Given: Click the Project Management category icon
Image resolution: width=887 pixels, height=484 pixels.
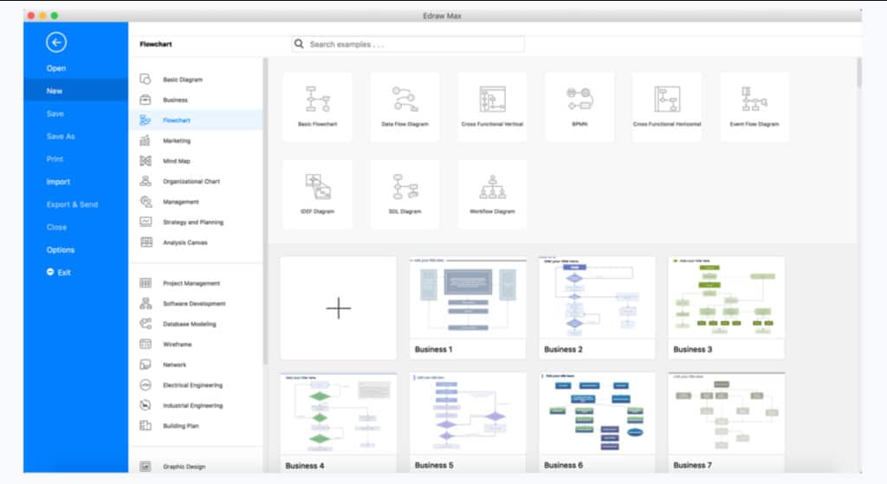Looking at the screenshot, I should click(x=146, y=283).
